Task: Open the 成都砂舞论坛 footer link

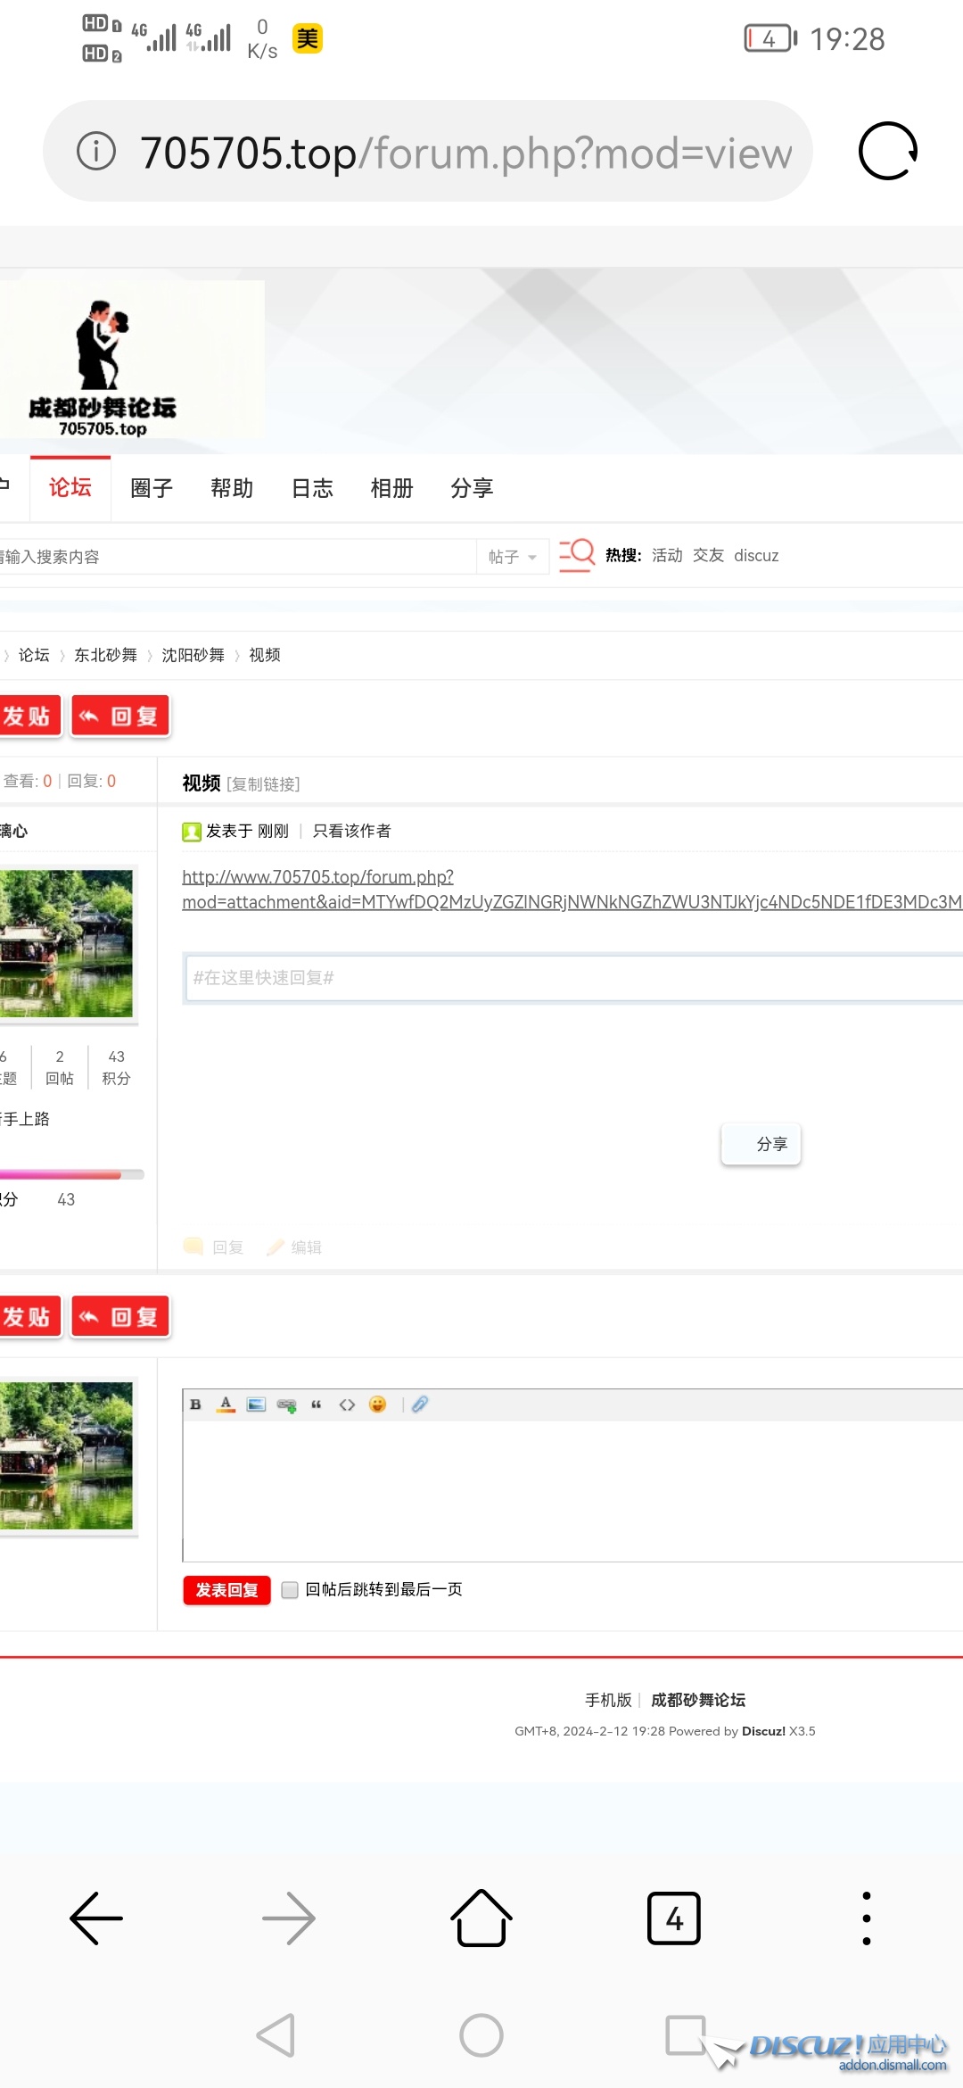Action: pos(698,1700)
